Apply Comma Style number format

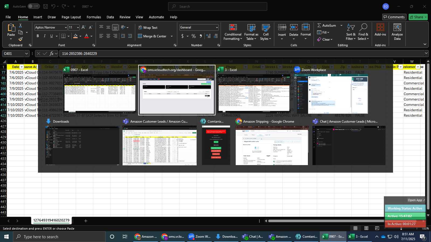(201, 36)
